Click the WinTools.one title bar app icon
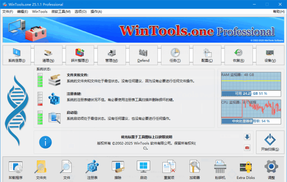The width and height of the screenshot is (287, 182). coord(4,4)
